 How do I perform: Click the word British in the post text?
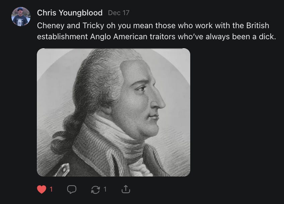point(258,25)
